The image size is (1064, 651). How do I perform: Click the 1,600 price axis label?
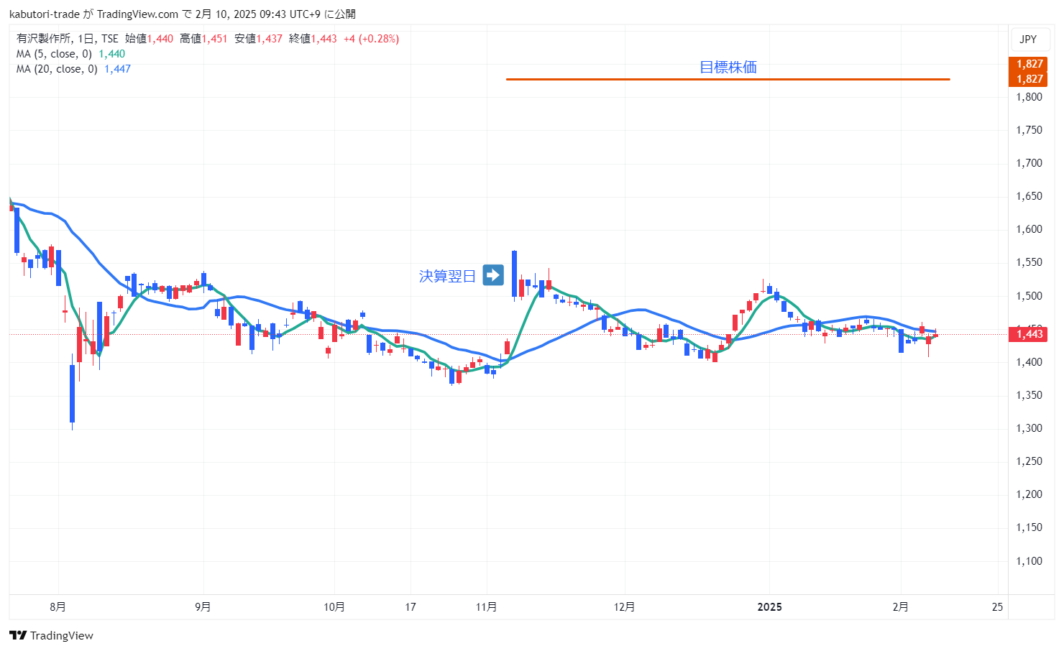click(1029, 229)
